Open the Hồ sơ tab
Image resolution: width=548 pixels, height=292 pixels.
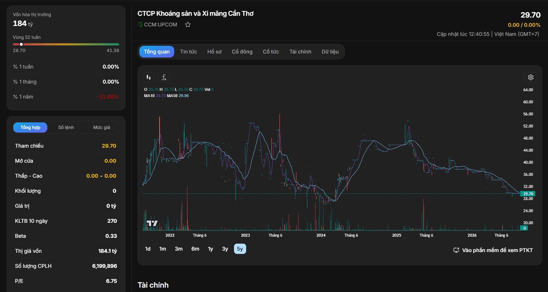pyautogui.click(x=215, y=52)
